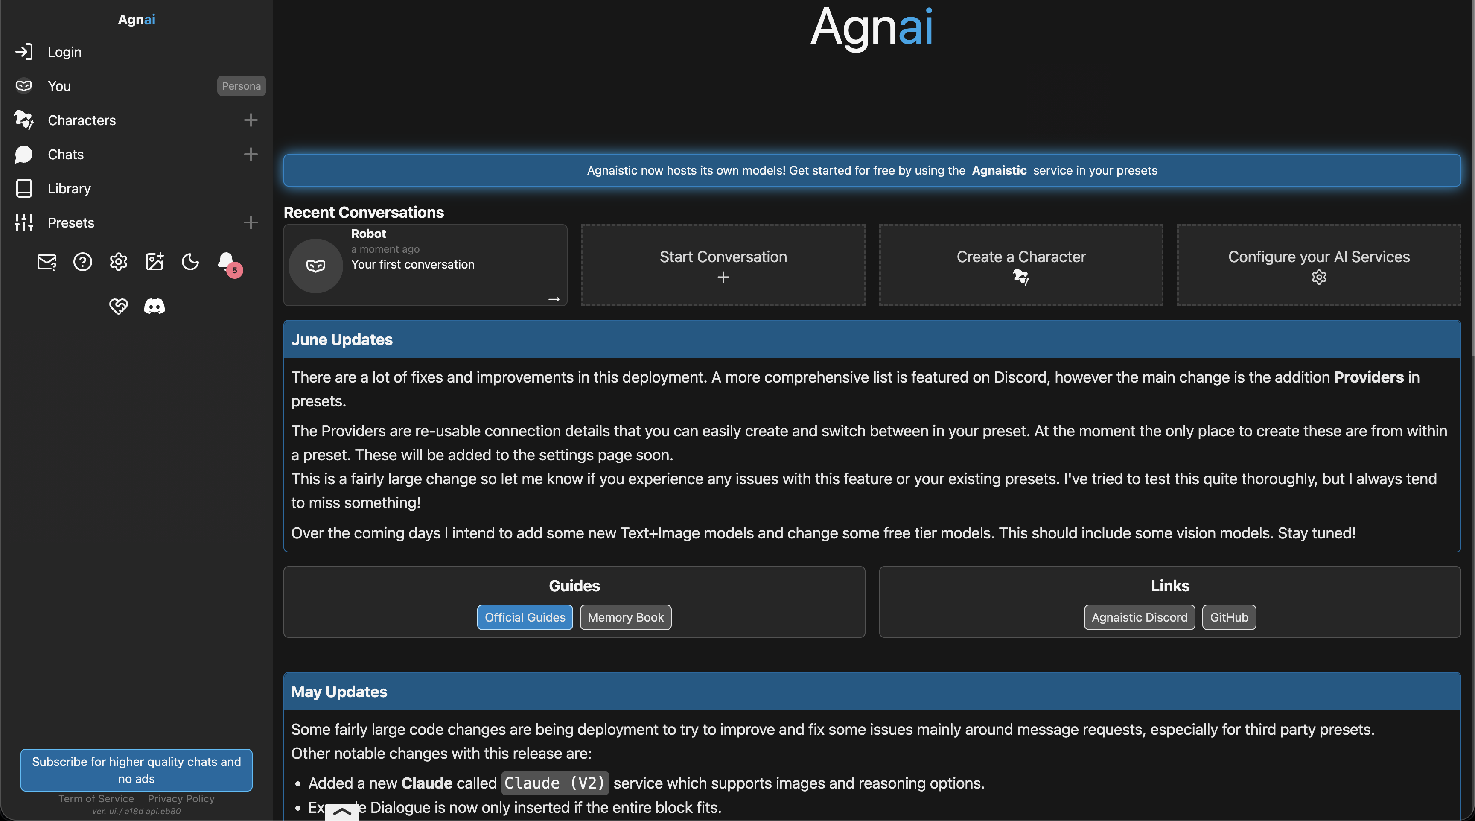Click the Create a Character card
The width and height of the screenshot is (1475, 821).
pos(1021,265)
